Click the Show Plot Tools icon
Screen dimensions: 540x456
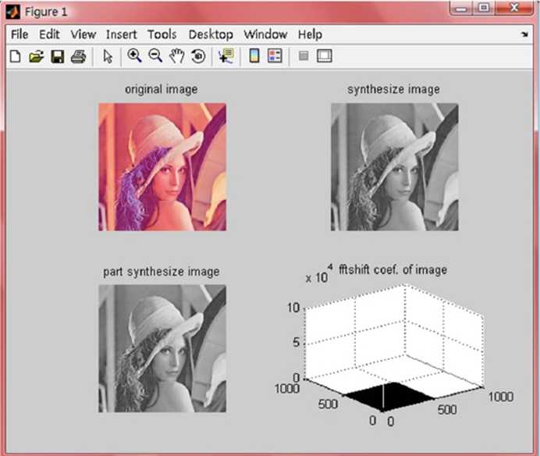tap(324, 56)
